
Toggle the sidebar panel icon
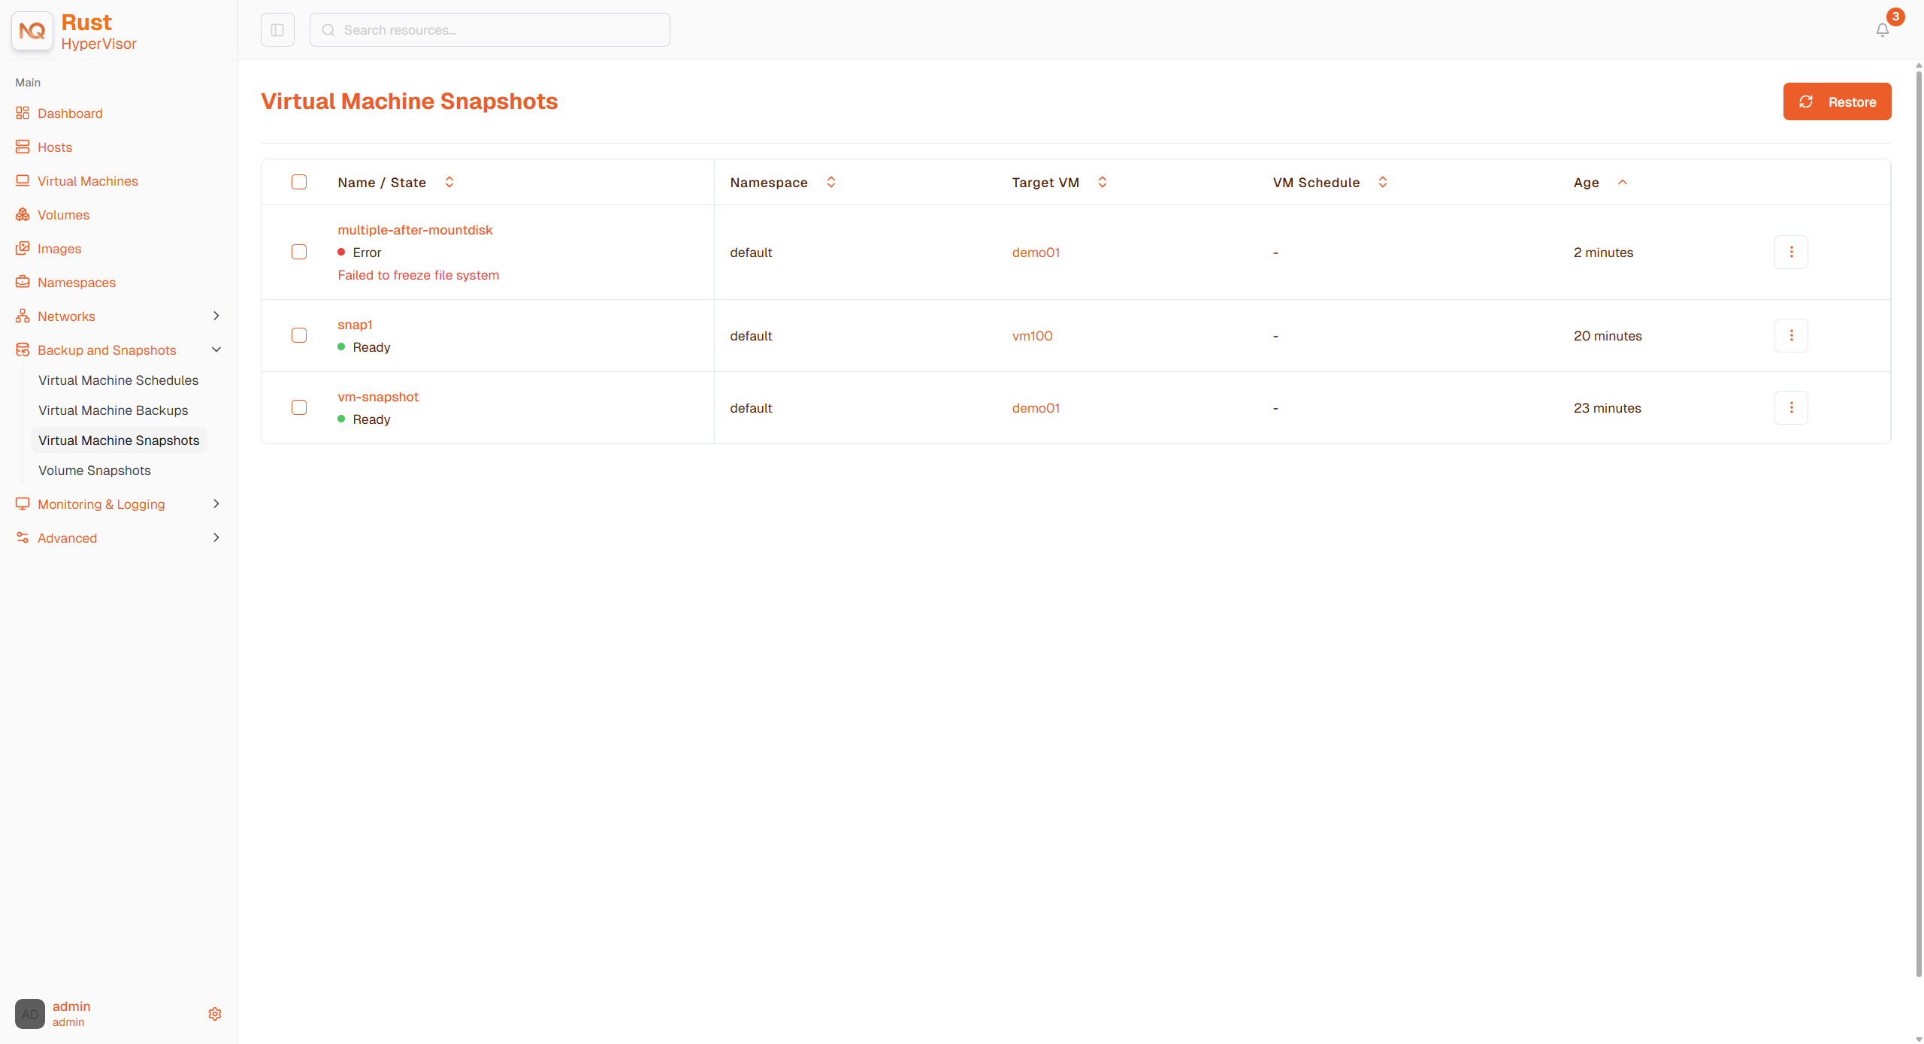tap(277, 30)
